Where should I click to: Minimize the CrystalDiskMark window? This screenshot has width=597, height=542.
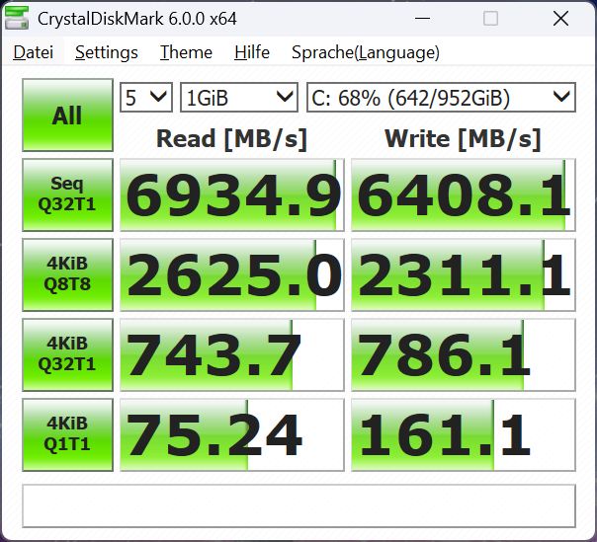point(423,18)
